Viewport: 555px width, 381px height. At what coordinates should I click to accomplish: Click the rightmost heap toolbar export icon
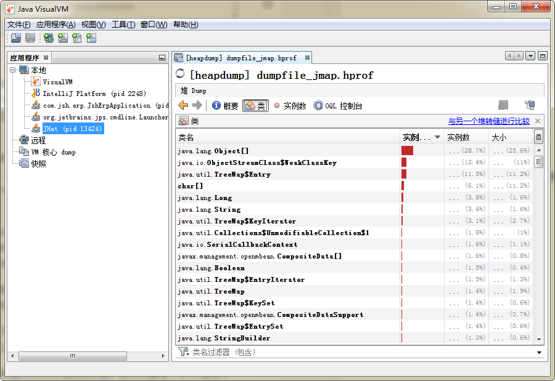(530, 105)
